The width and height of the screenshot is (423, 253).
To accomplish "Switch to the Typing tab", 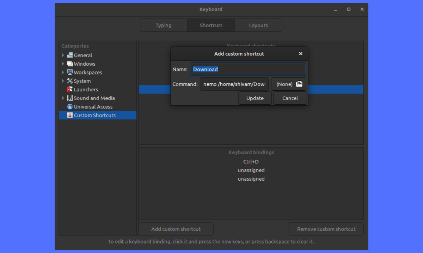I will (164, 25).
